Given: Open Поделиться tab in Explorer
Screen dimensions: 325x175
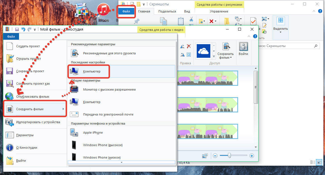Looking at the screenshot, I should coord(167,11).
